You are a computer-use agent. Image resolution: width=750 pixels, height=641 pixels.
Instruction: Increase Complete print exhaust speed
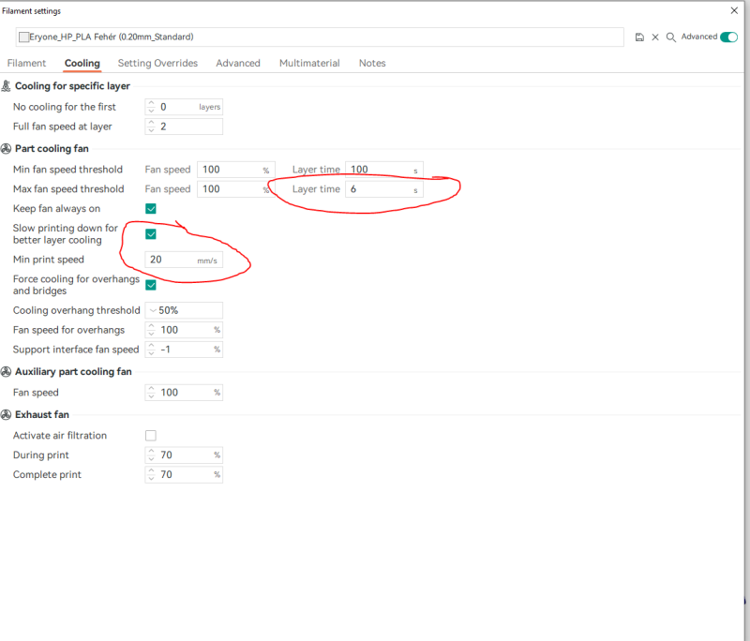coord(151,470)
